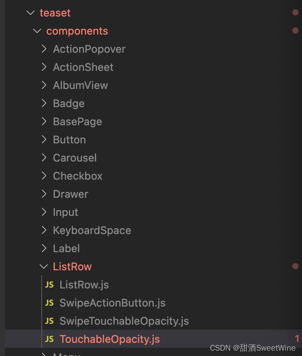302x356 pixels.
Task: Expand the KeyboardSpace folder arrow
Action: click(x=44, y=230)
